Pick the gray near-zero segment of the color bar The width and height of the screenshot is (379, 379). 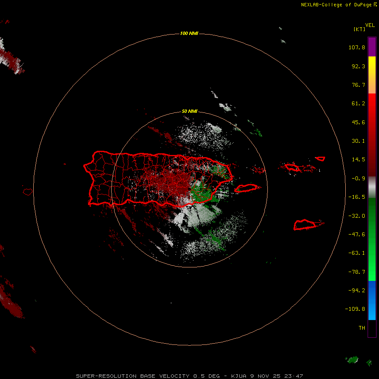(372, 187)
